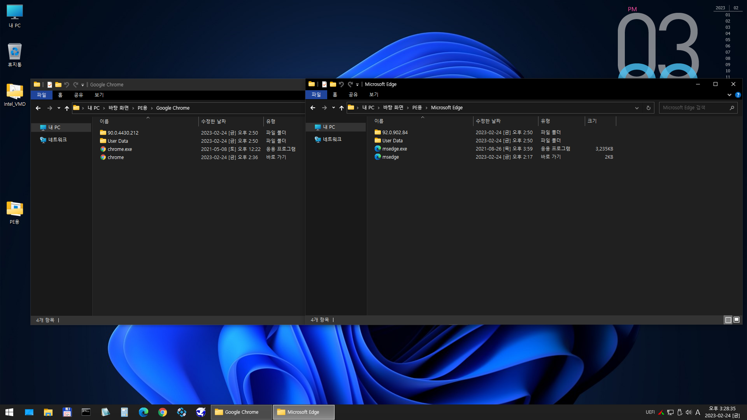Open 홈 tab in Microsoft Edge window
This screenshot has width=747, height=420.
[335, 94]
